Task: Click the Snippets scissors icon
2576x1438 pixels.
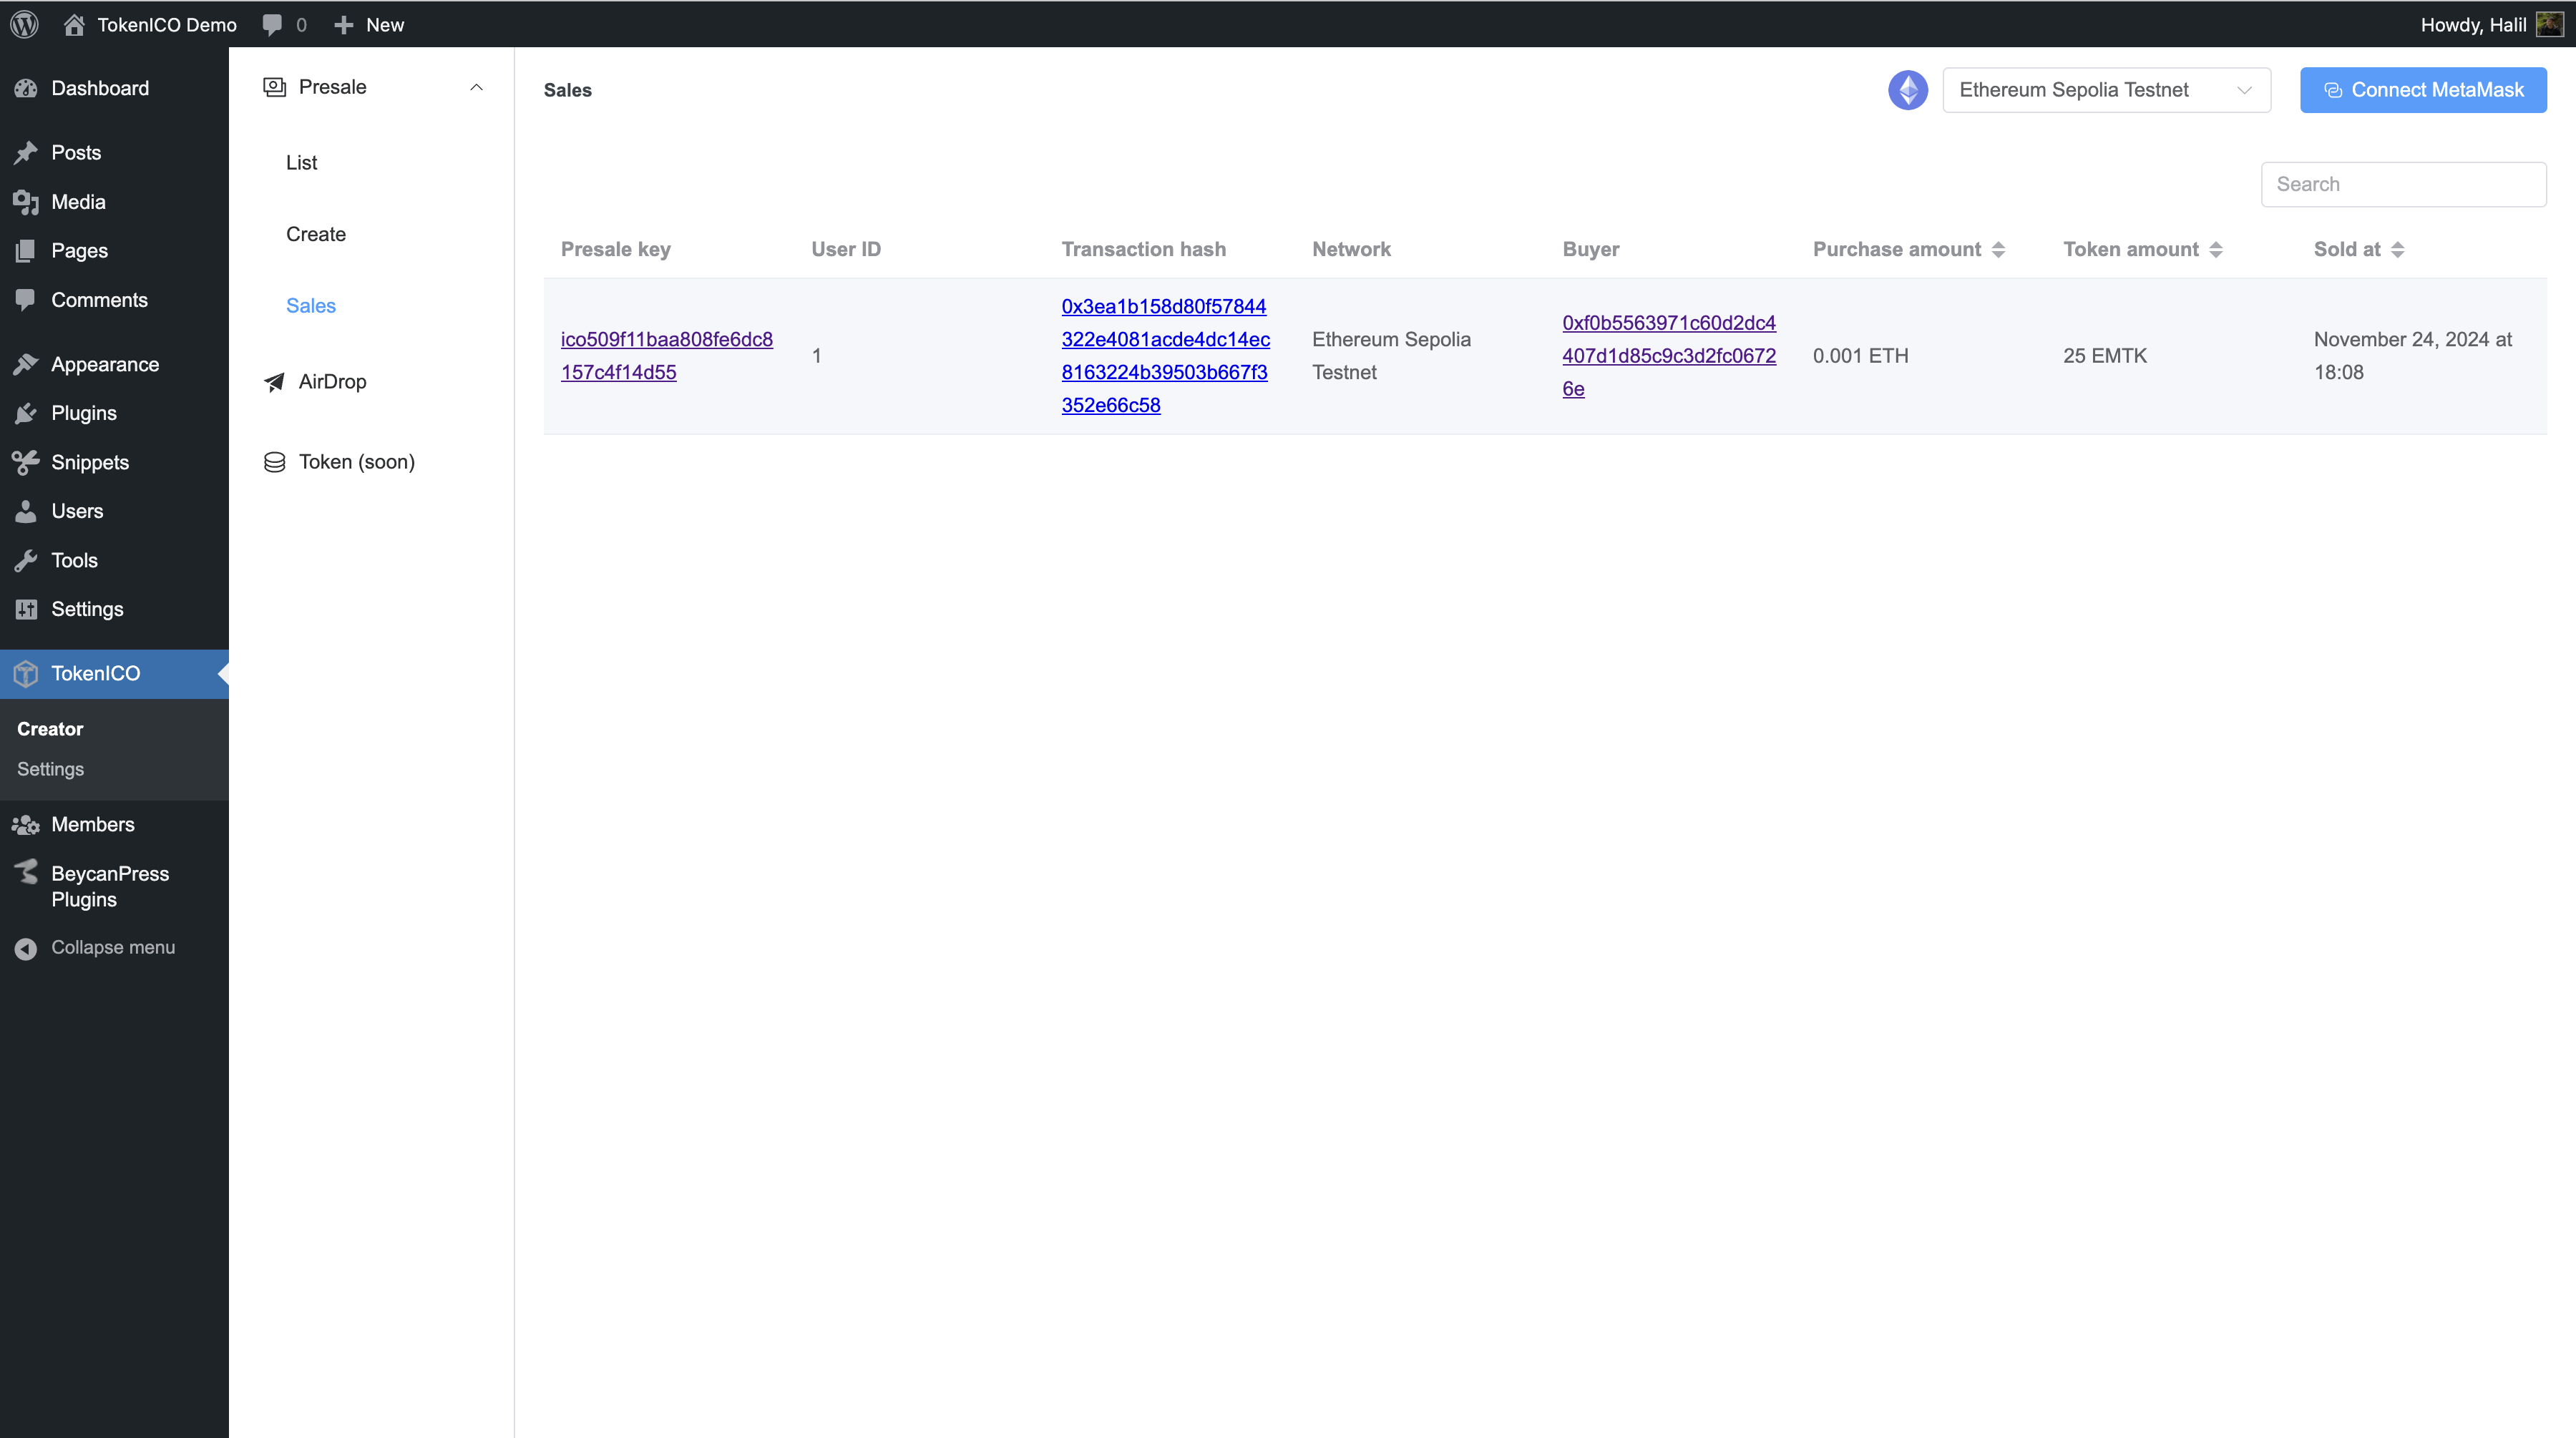Action: 26,462
